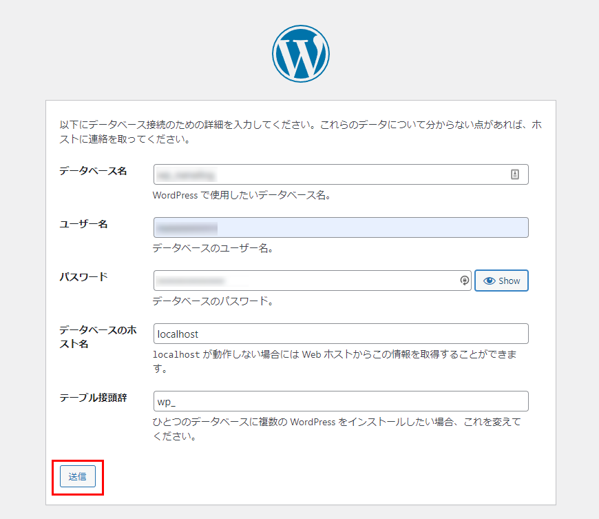Viewport: 599px width, 519px height.
Task: Click the ユーザー名 label
Action: coord(83,224)
